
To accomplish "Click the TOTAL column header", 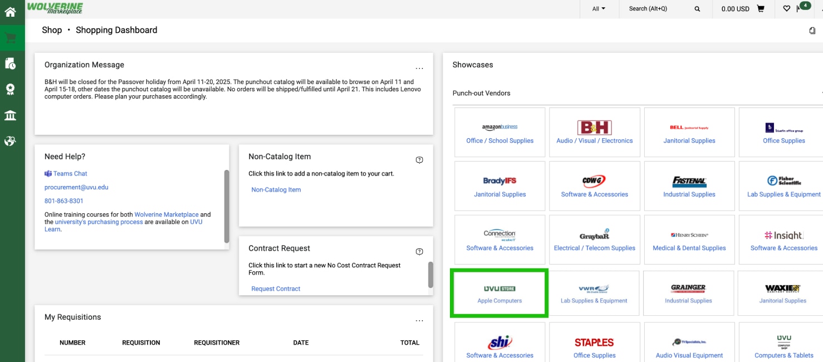I will [410, 343].
